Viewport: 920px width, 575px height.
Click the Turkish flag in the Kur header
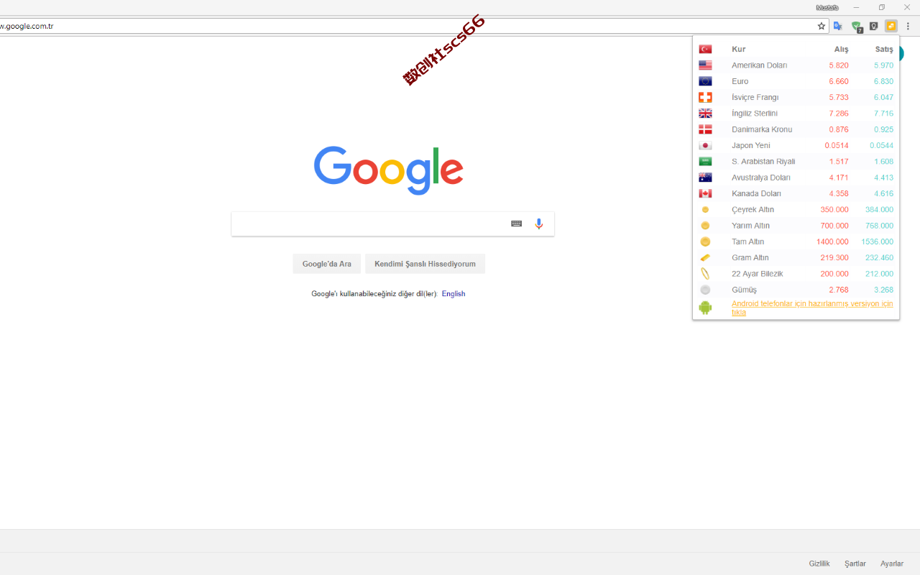705,49
